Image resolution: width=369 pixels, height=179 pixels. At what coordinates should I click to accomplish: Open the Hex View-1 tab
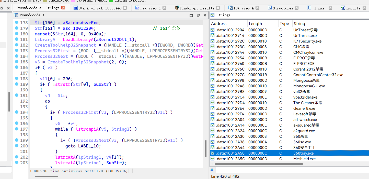click(x=151, y=8)
